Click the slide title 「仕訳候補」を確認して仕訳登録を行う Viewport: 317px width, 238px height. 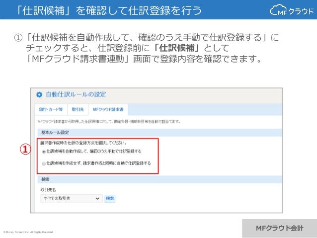click(108, 10)
